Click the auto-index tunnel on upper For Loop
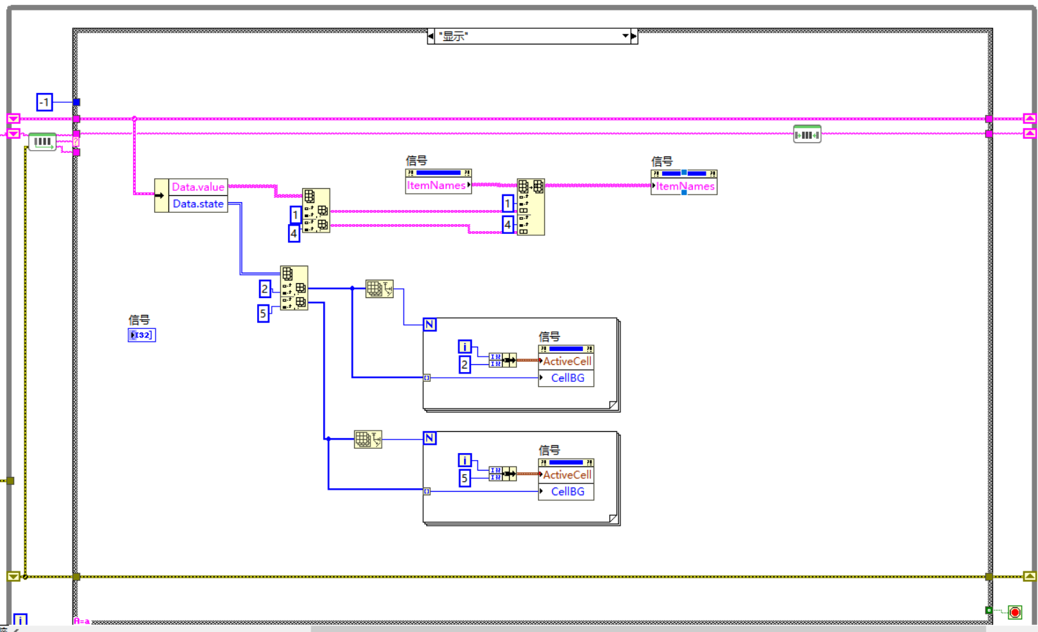This screenshot has height=632, width=1038. click(427, 378)
